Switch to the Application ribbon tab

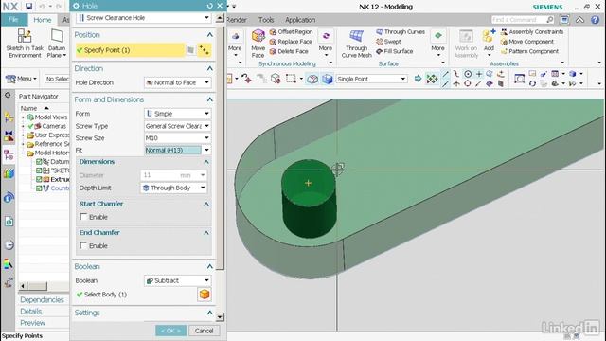click(x=300, y=20)
